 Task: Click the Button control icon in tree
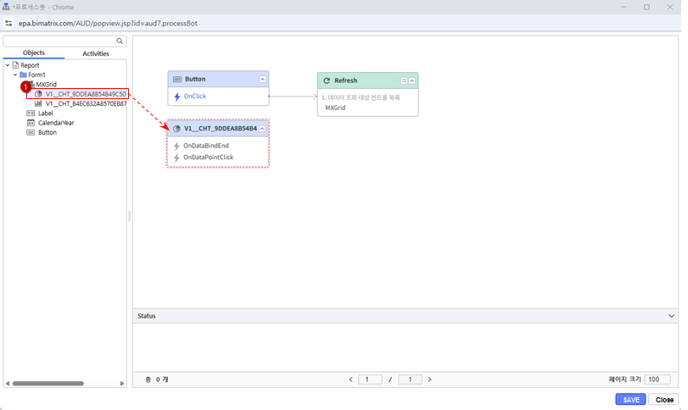(31, 132)
